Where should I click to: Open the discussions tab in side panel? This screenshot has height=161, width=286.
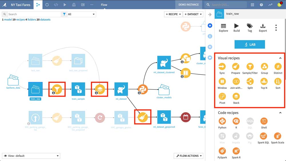(x=210, y=58)
